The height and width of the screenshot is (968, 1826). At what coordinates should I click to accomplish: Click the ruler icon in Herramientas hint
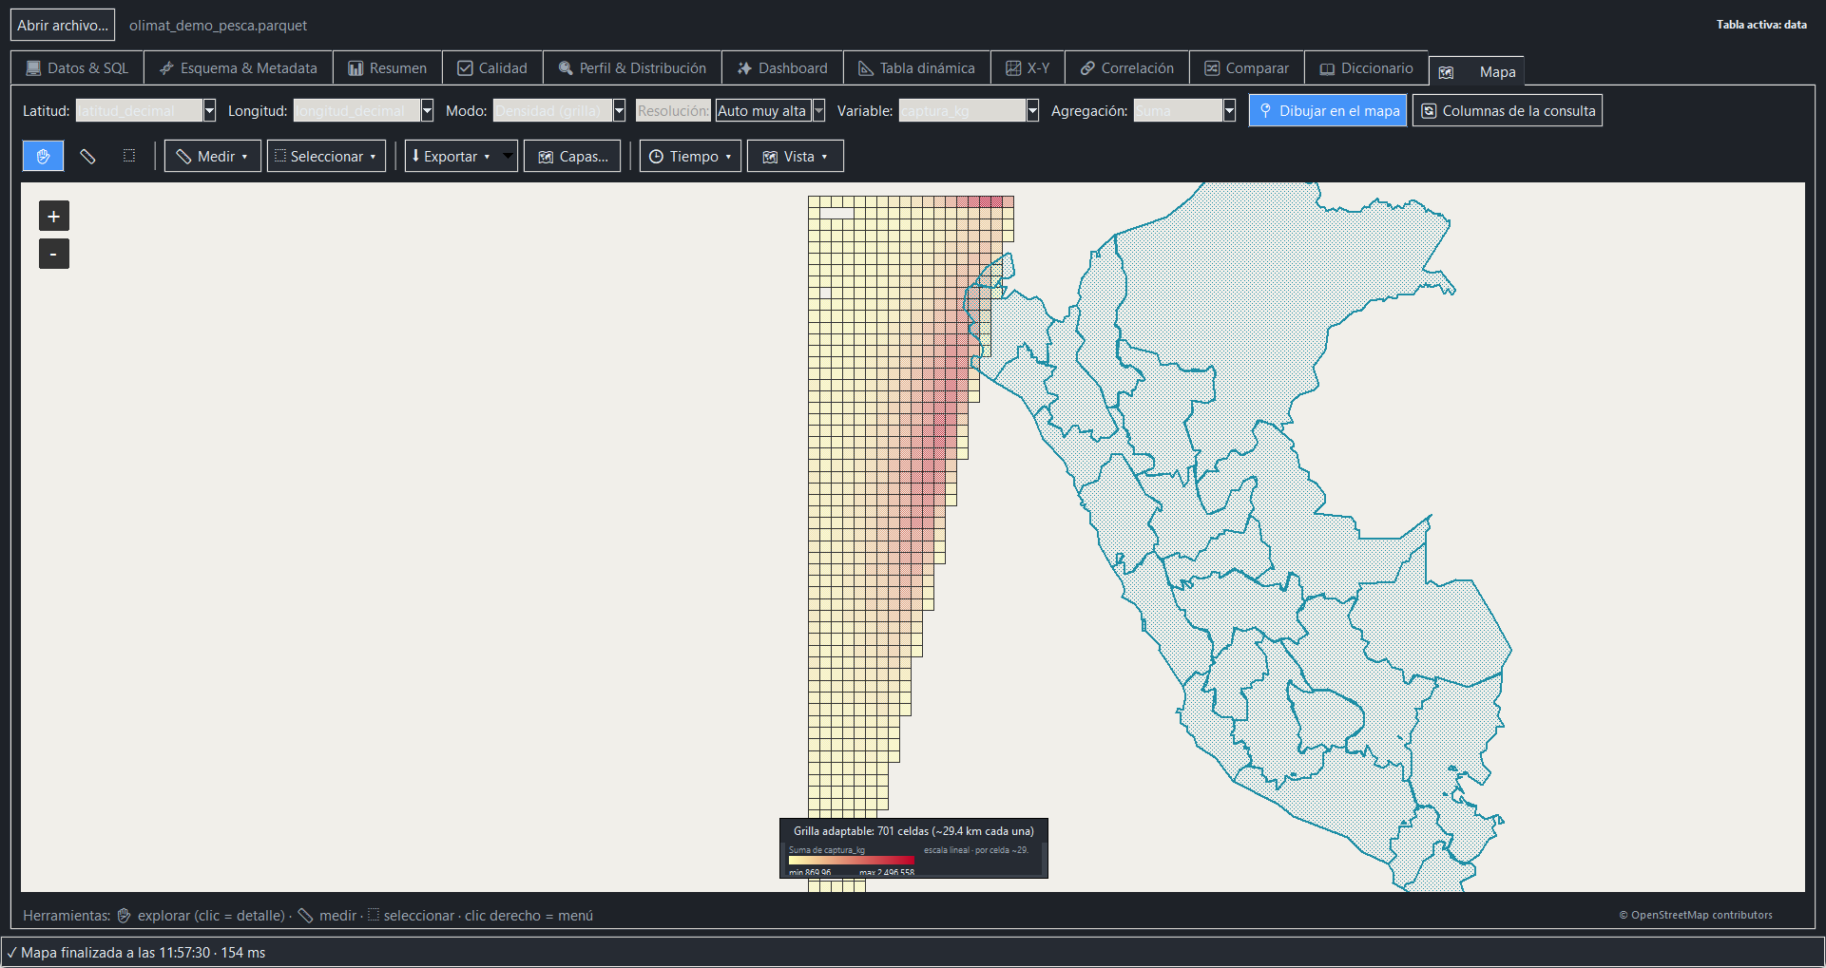(305, 916)
